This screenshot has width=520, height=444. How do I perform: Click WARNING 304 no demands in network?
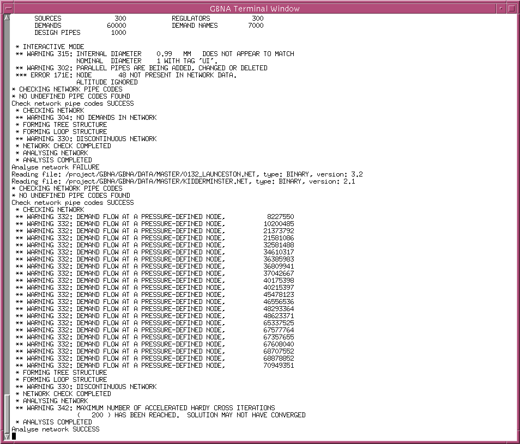click(86, 118)
